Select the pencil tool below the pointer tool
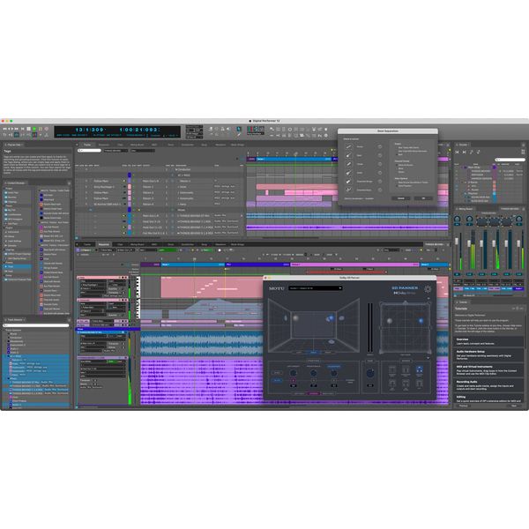 pyautogui.click(x=239, y=135)
